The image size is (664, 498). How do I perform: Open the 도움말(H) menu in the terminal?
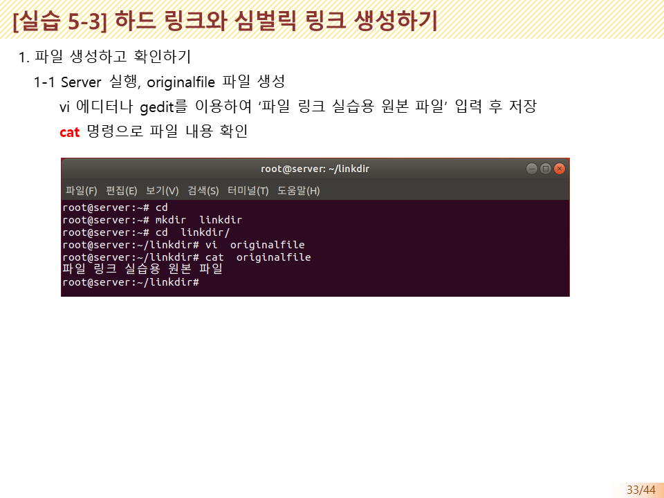point(299,190)
